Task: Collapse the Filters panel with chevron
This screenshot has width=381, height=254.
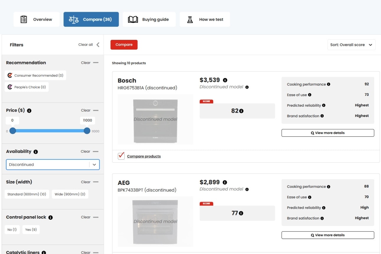Action: coord(98,45)
